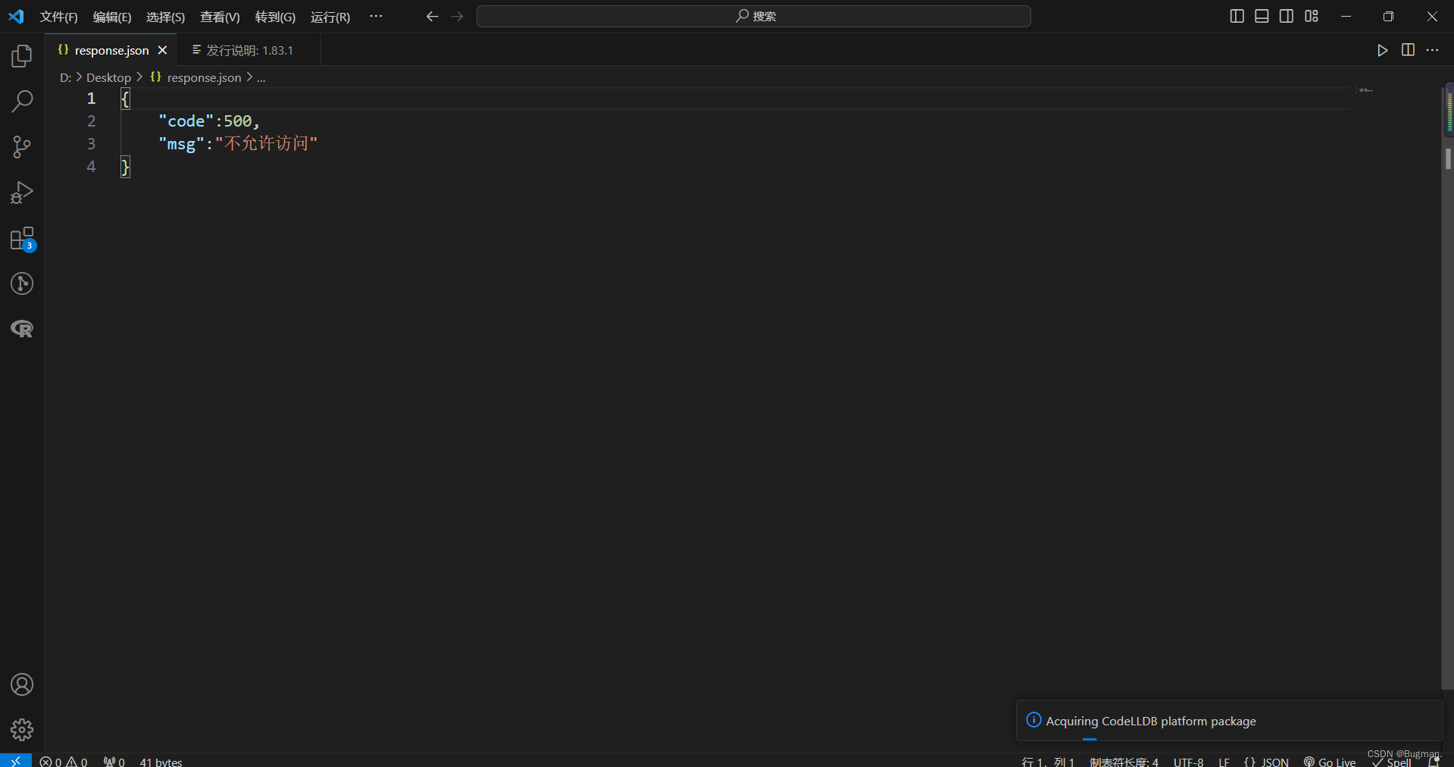The image size is (1454, 767).
Task: Click the VS Code logo icon
Action: click(16, 16)
